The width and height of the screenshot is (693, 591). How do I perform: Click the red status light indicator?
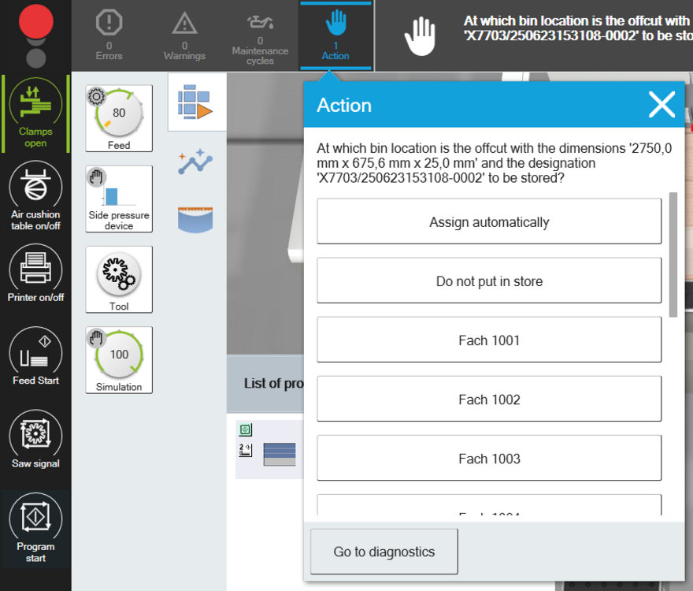[x=35, y=21]
